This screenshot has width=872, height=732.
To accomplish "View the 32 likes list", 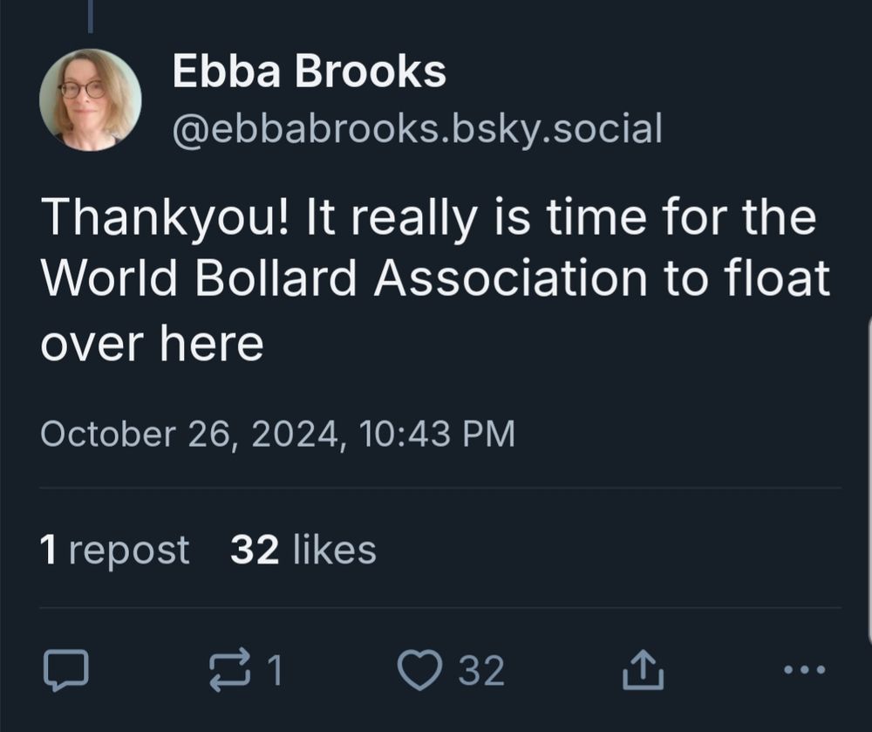I will pos(302,548).
